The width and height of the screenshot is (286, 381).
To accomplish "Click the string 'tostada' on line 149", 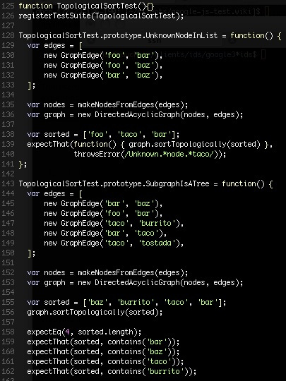I will pyautogui.click(x=157, y=243).
